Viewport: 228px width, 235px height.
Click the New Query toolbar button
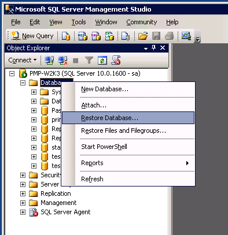coord(32,36)
